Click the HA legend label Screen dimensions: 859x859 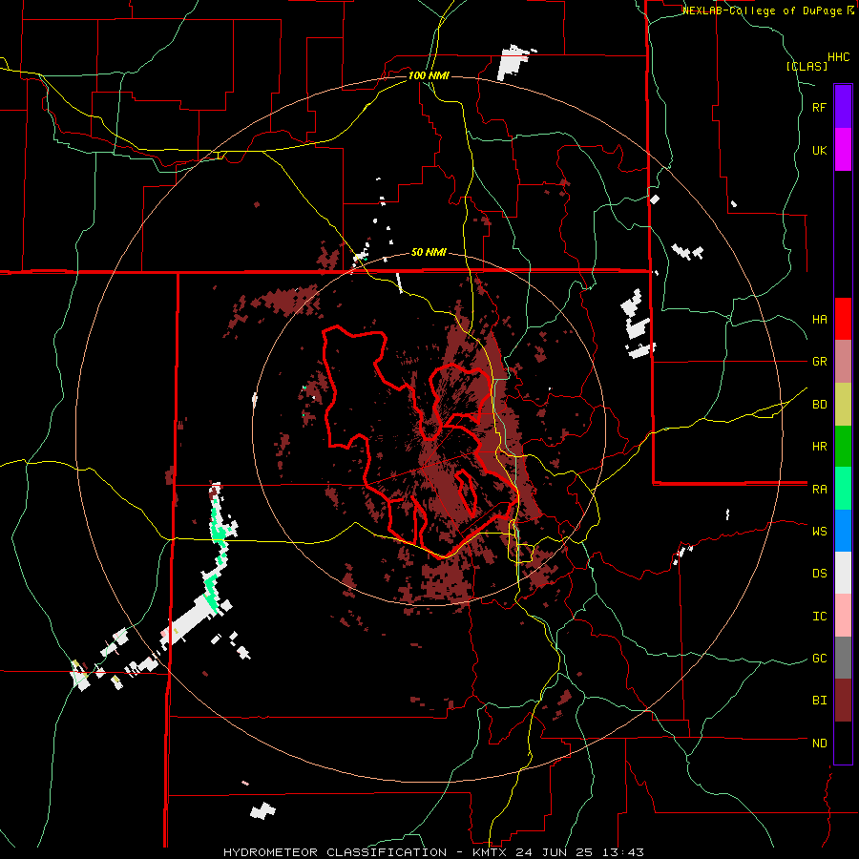[819, 320]
